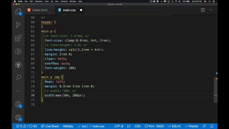Click the macOS clock Sat 5:02 PM

pos(197,1)
